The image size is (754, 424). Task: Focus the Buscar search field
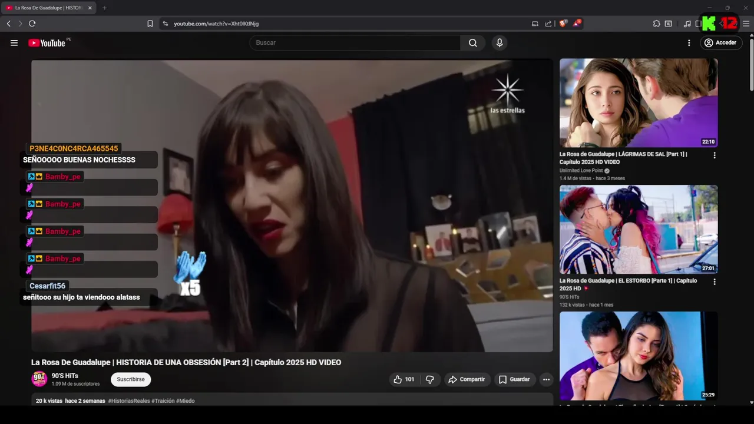(x=355, y=43)
